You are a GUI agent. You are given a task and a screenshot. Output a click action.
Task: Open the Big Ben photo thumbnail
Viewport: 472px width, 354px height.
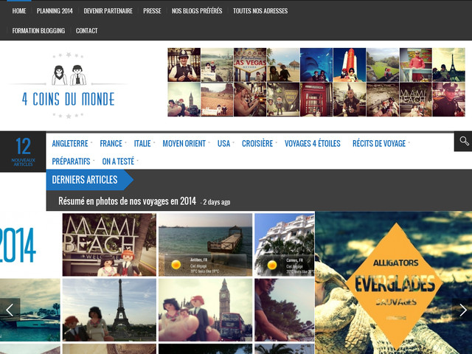pyautogui.click(x=205, y=310)
